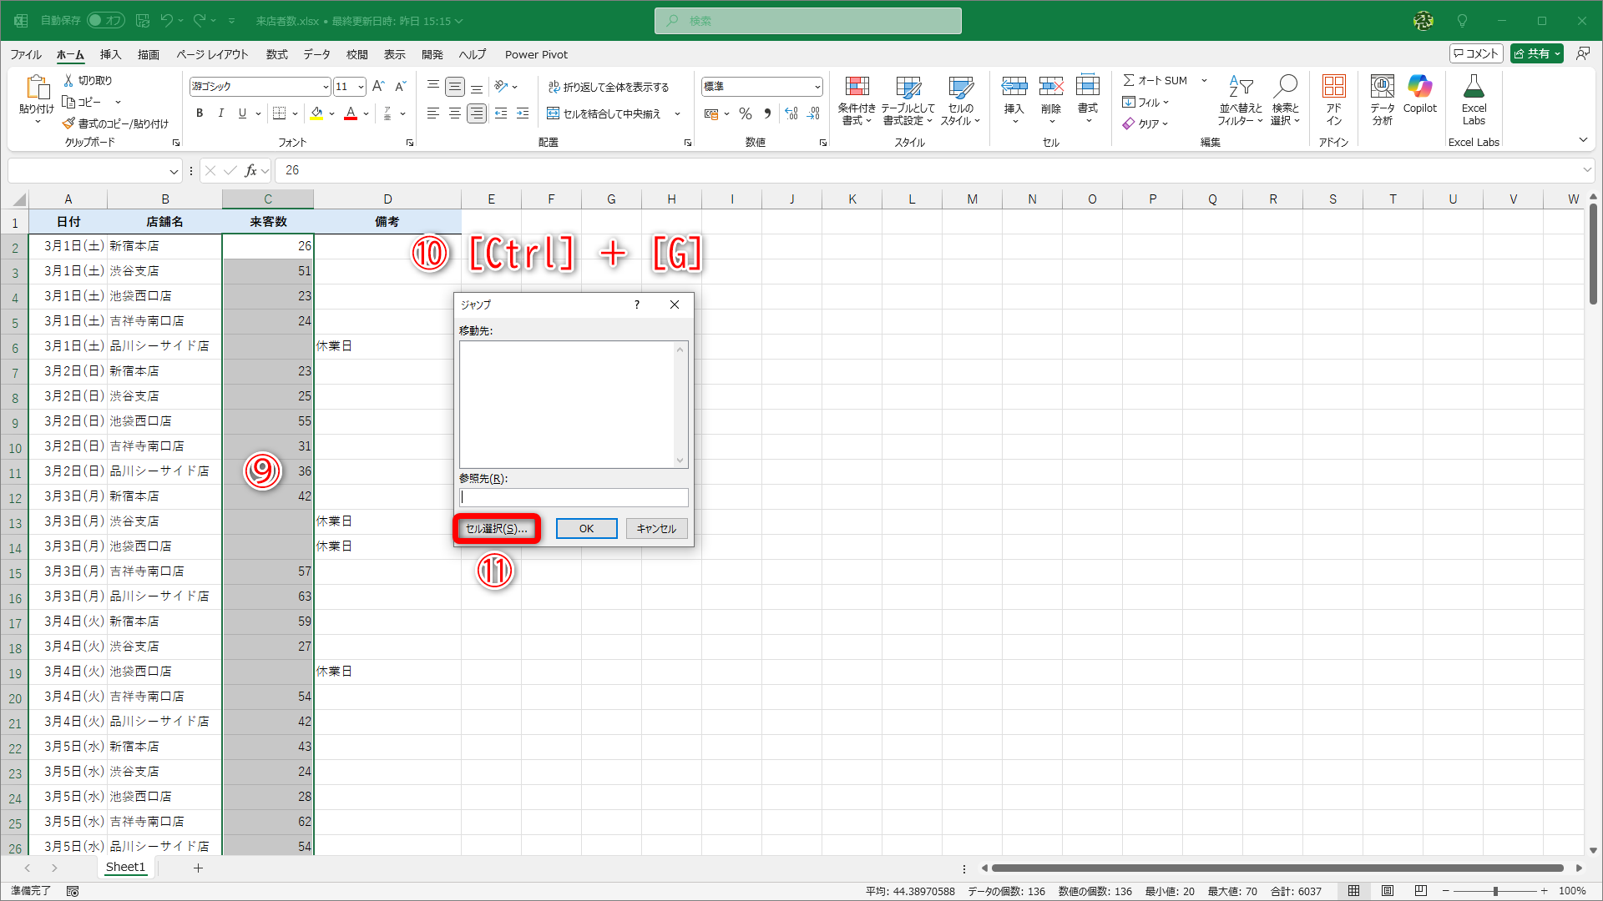
Task: Click the format painter brush icon
Action: 68,123
